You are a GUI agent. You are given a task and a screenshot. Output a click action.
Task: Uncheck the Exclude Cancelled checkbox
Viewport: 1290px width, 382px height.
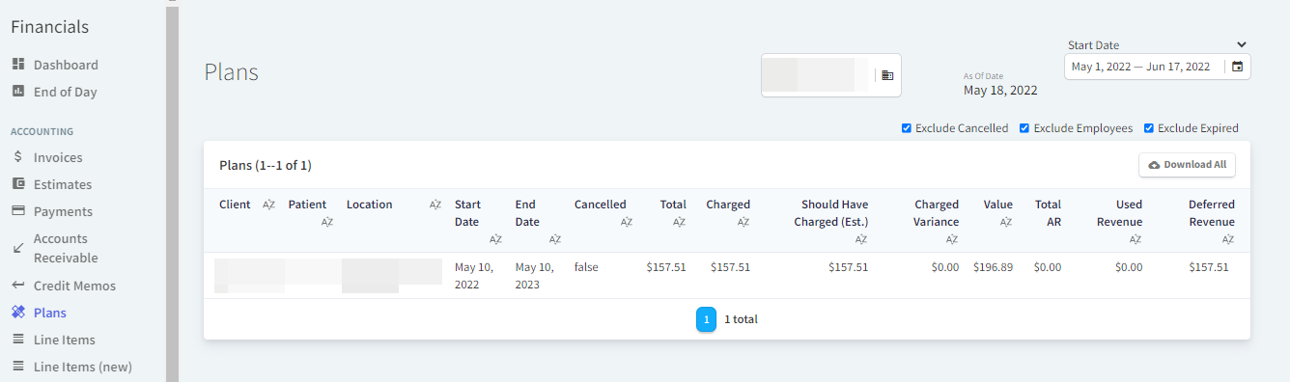906,128
